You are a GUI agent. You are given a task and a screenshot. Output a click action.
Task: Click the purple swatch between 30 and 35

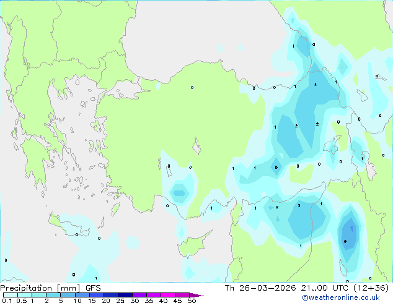[x=139, y=295]
